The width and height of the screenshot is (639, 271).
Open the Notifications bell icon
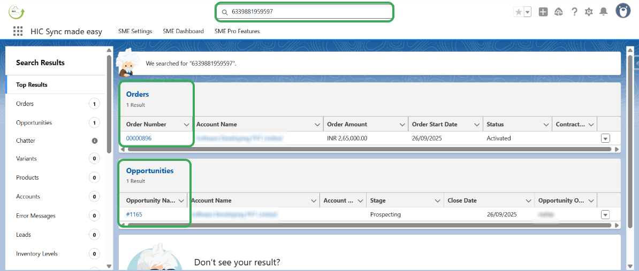pyautogui.click(x=604, y=12)
